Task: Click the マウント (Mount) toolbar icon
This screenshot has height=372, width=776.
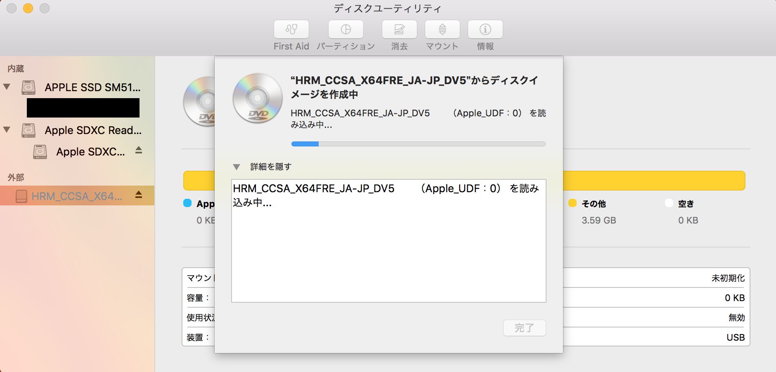Action: click(442, 29)
